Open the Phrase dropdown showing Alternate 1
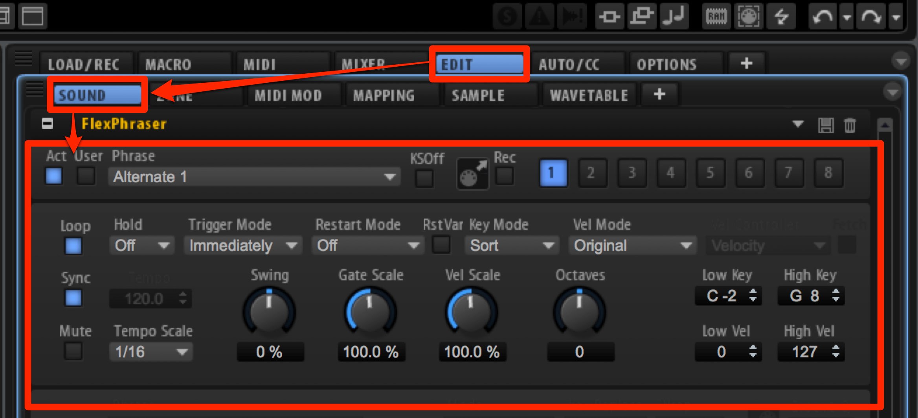The height and width of the screenshot is (418, 918). [x=254, y=177]
